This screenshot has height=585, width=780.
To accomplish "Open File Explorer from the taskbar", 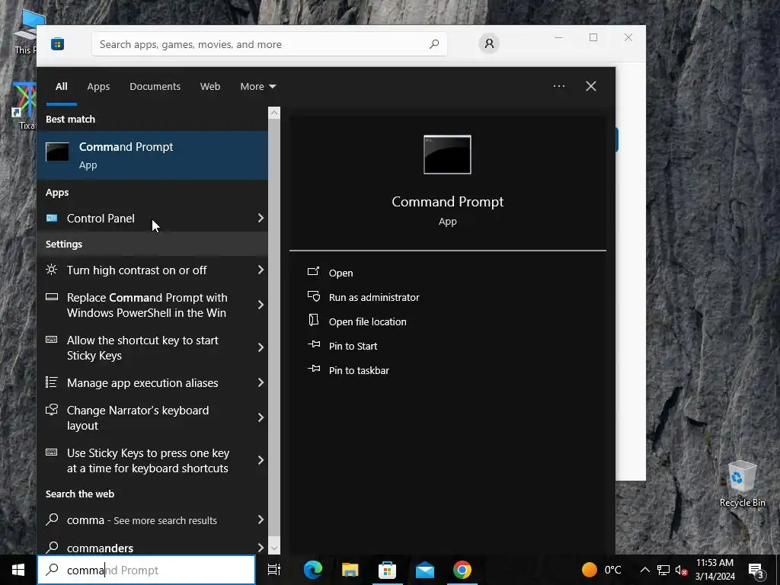I will (x=350, y=570).
